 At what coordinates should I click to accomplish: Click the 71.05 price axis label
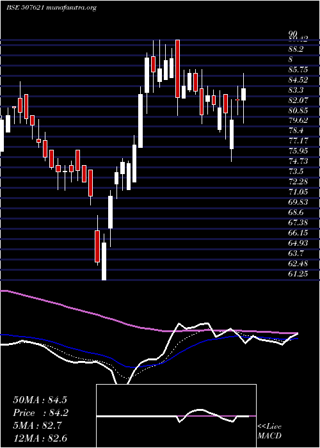pos(298,192)
